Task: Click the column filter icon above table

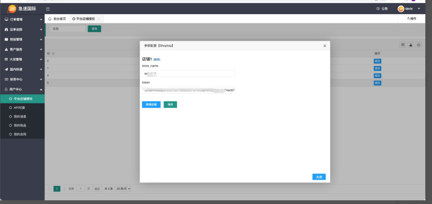Action: point(403,45)
